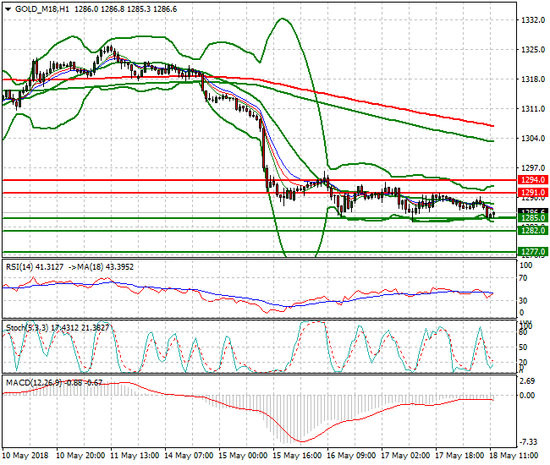Click the last candlestick on the price chart
The height and width of the screenshot is (465, 550).
(493, 214)
